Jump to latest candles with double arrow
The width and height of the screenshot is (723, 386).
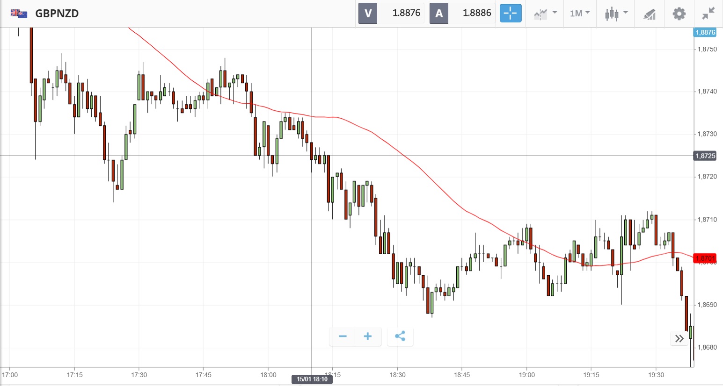click(679, 338)
